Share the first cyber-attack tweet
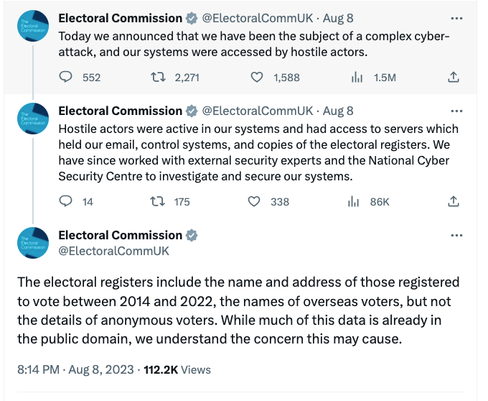Image resolution: width=488 pixels, height=401 pixels. [454, 78]
